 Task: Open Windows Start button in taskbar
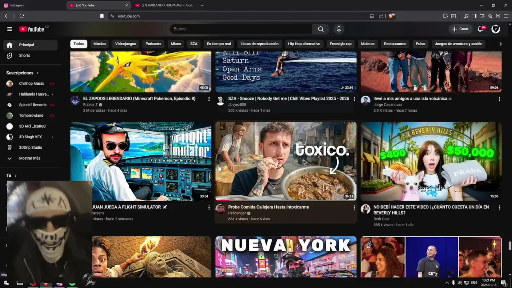[6, 283]
